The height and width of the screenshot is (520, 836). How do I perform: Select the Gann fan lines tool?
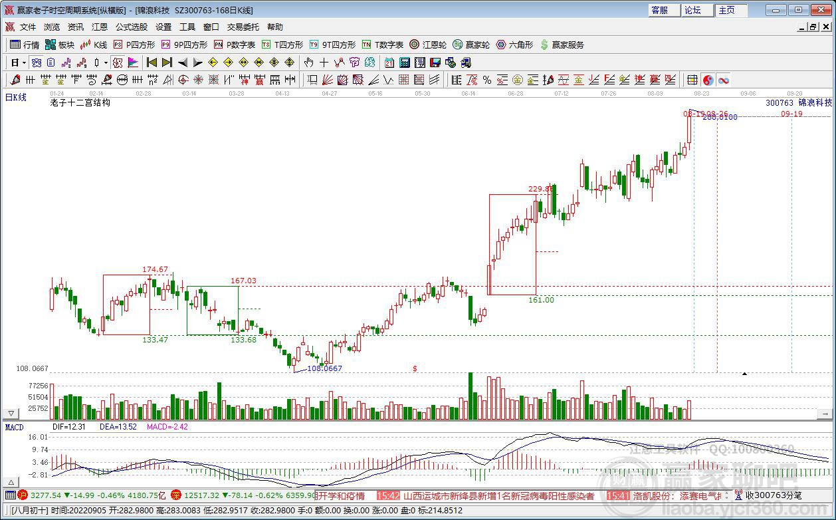tap(328, 80)
